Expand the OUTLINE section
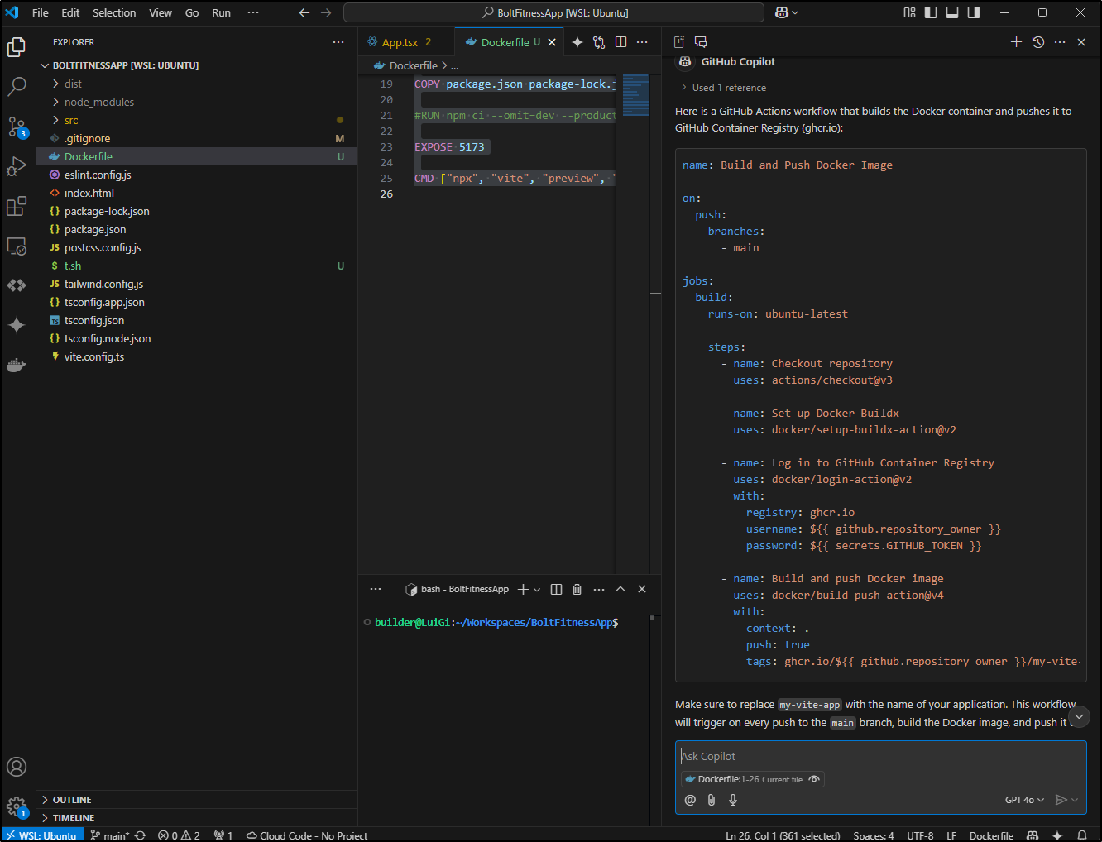Viewport: 1102px width, 842px height. tap(197, 800)
